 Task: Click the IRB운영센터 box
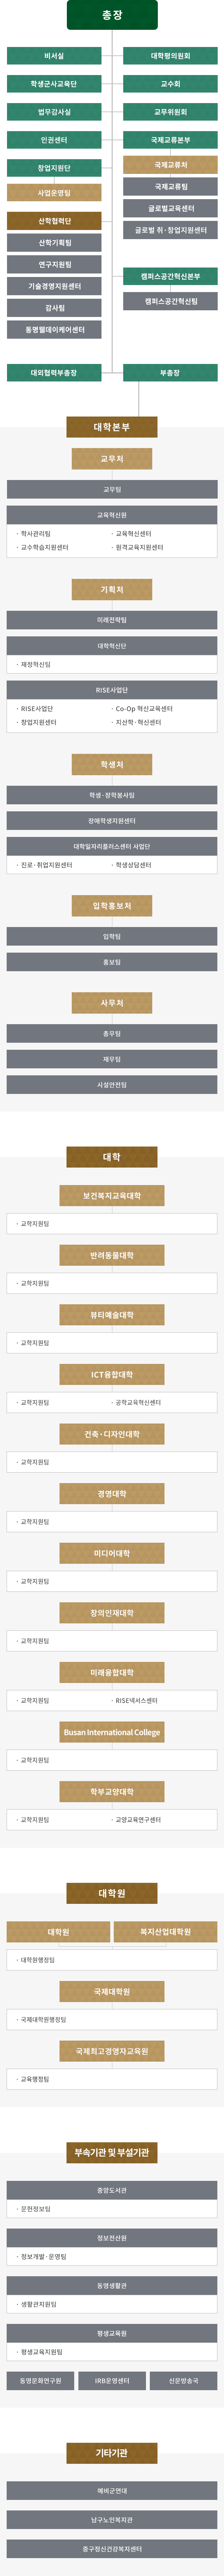coord(112,2381)
